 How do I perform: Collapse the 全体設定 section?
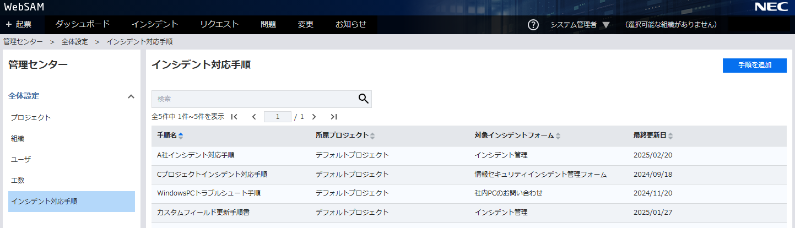[x=131, y=96]
